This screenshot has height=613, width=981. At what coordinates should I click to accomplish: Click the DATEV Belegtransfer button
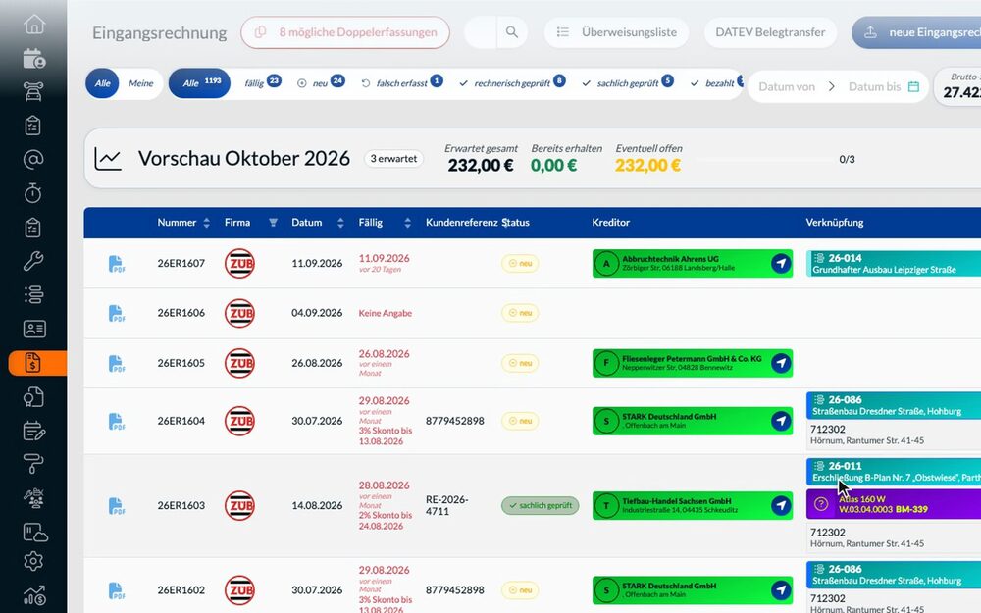click(x=770, y=32)
